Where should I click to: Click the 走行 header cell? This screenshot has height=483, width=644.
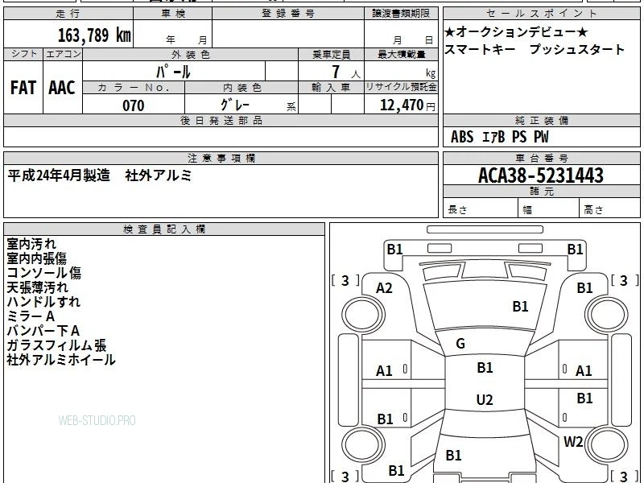[68, 14]
